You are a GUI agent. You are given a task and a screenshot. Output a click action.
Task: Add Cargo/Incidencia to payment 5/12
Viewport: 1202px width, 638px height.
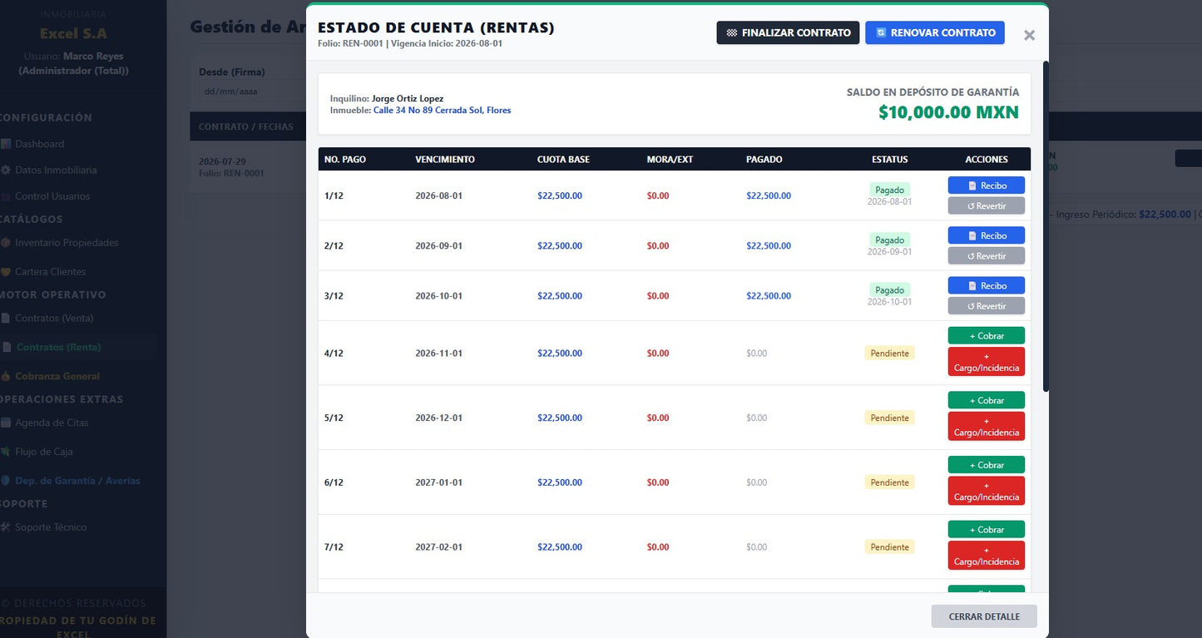987,427
